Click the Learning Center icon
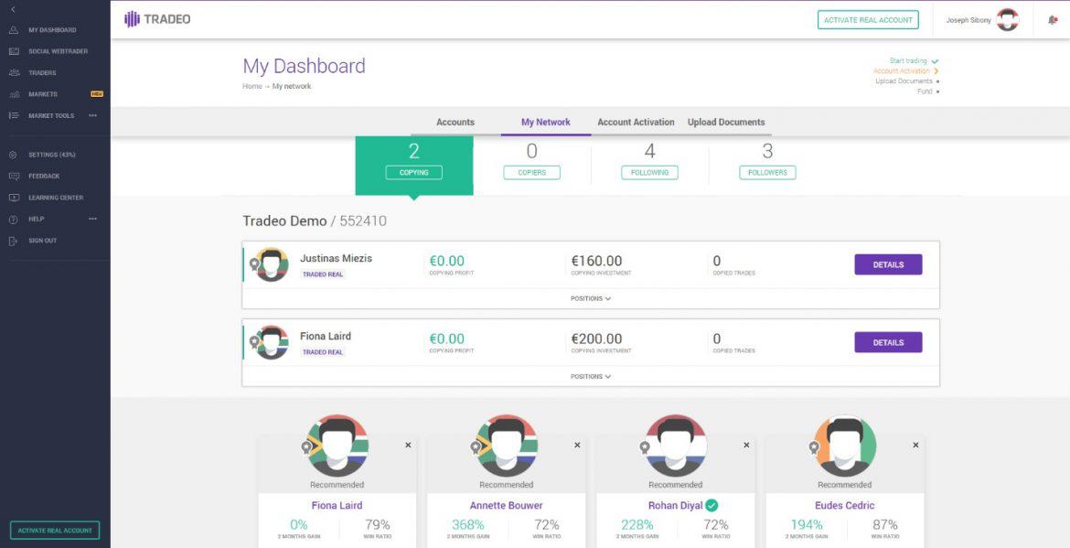The width and height of the screenshot is (1070, 548). [x=14, y=198]
